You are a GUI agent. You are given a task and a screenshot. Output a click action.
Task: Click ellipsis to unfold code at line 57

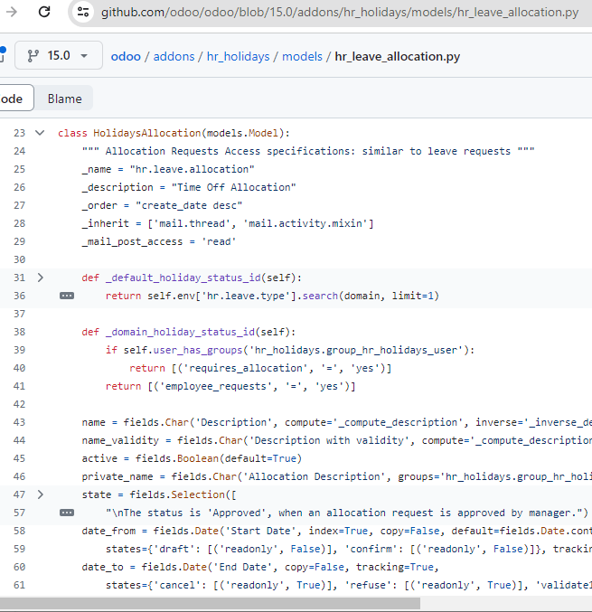point(67,513)
